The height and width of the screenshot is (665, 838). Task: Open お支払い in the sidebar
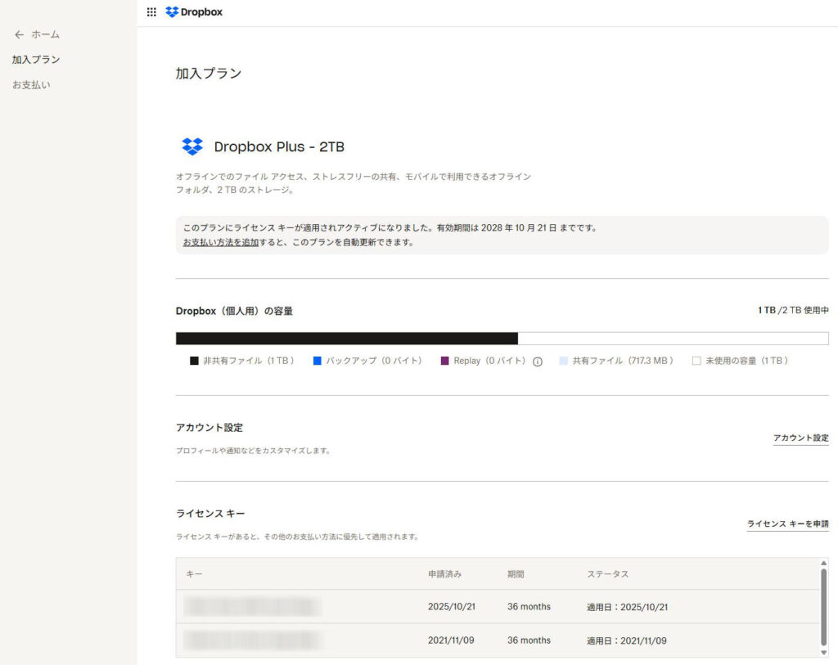coord(31,85)
